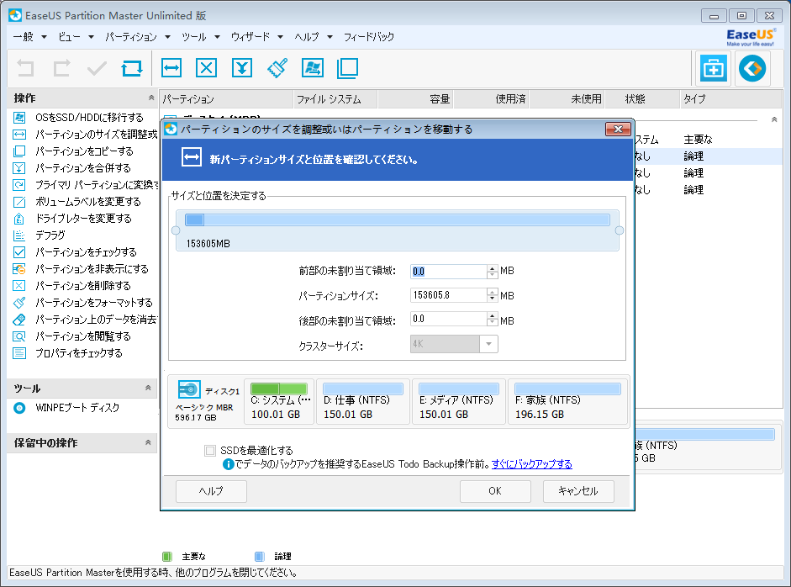The width and height of the screenshot is (791, 587).
Task: Increase 後部の未割り当て領域 value with up arrow
Action: (x=493, y=315)
